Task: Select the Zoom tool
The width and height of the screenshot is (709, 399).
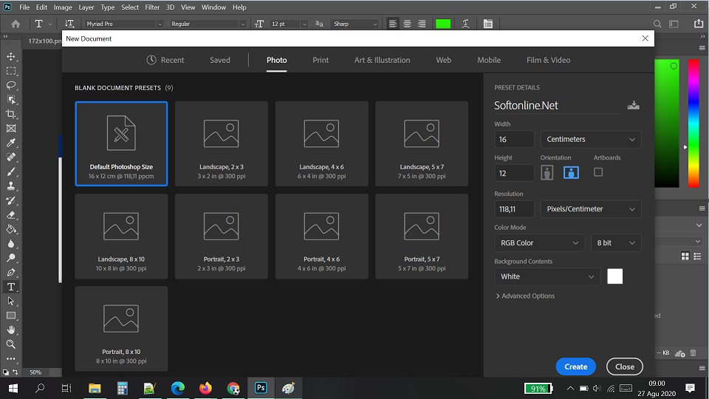Action: point(11,344)
